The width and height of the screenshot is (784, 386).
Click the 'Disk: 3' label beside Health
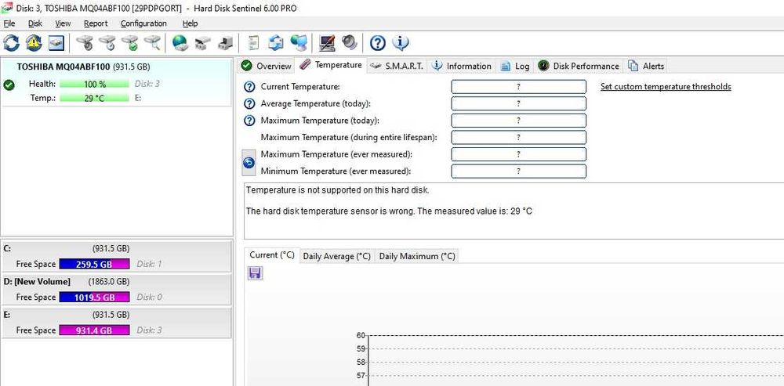point(147,85)
